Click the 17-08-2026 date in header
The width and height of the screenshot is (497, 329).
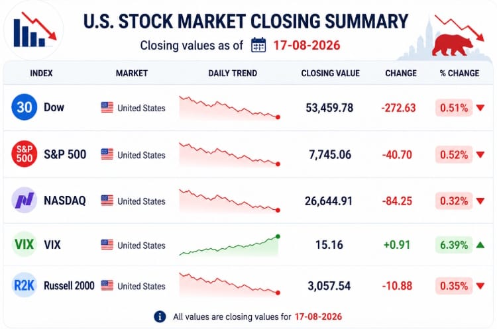(x=307, y=45)
